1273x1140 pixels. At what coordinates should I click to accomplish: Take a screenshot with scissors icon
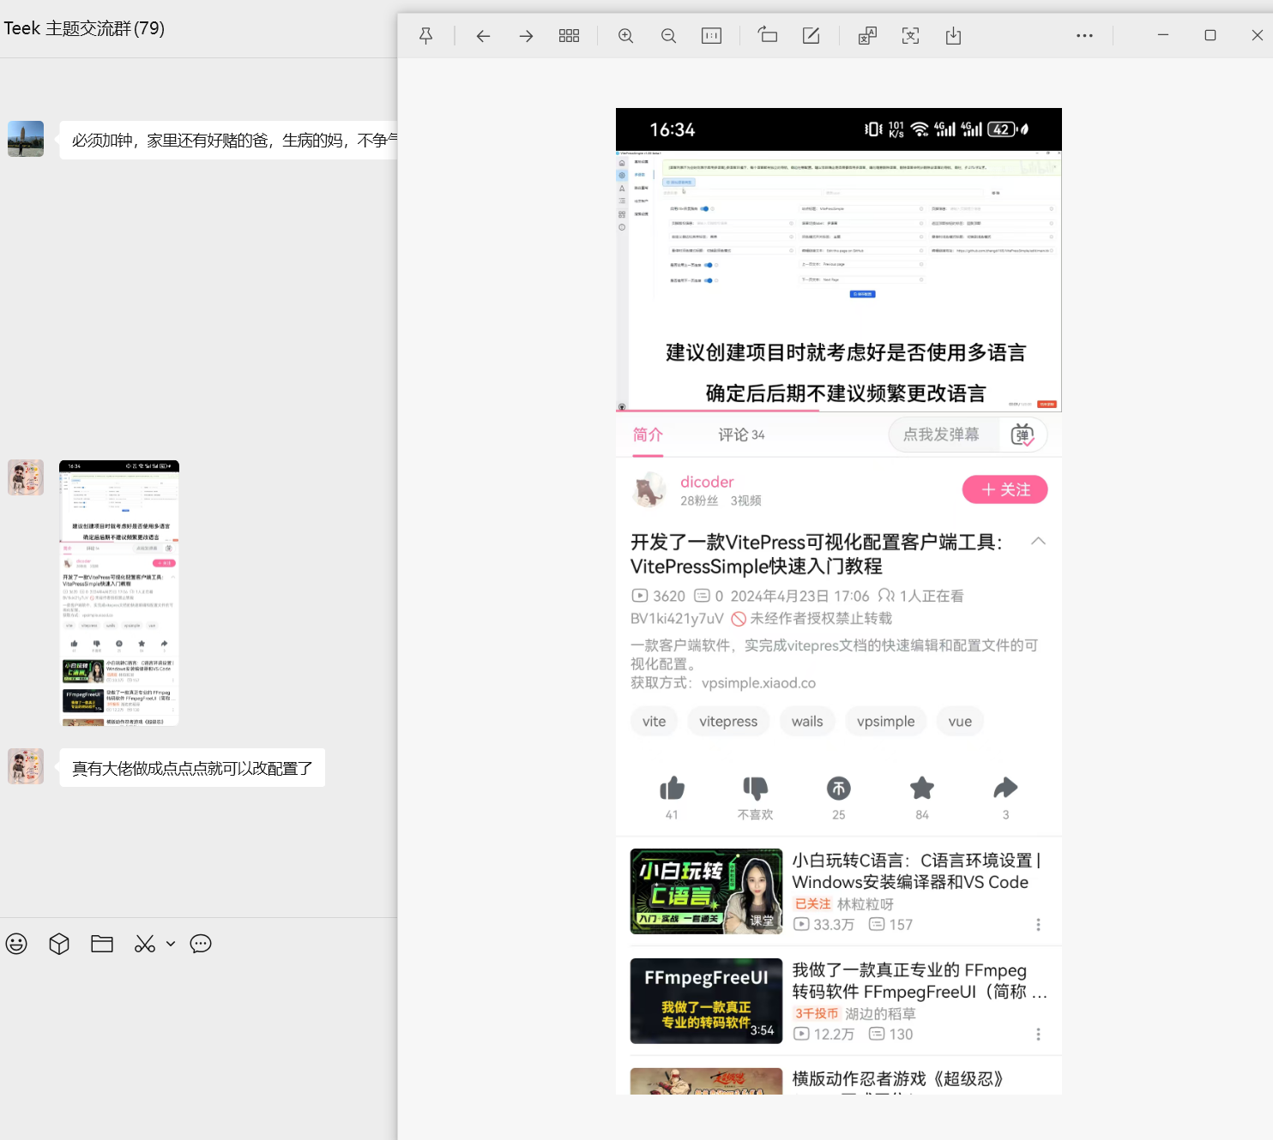pyautogui.click(x=145, y=944)
